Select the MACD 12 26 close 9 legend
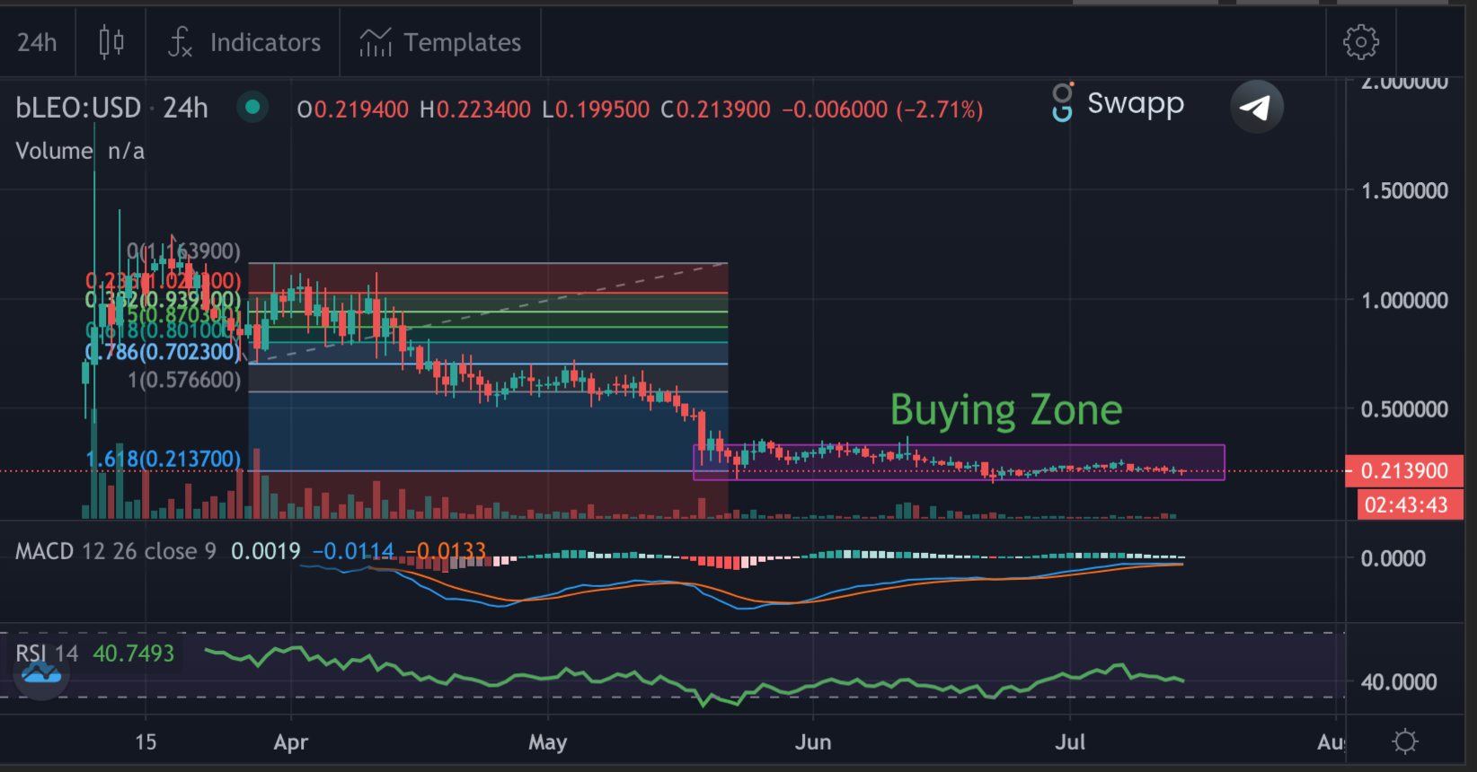The width and height of the screenshot is (1477, 772). tap(116, 551)
